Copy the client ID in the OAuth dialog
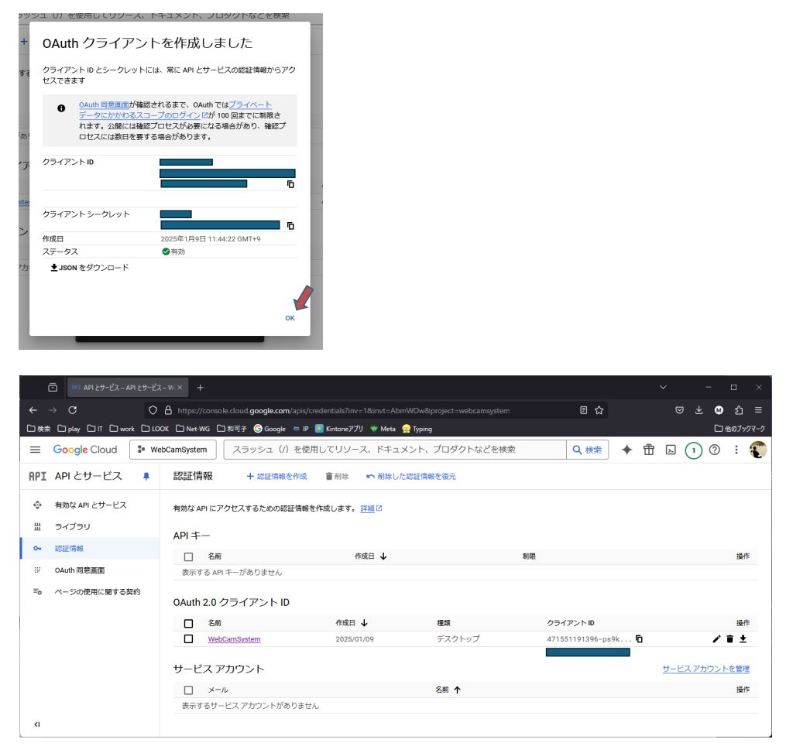 coord(290,184)
